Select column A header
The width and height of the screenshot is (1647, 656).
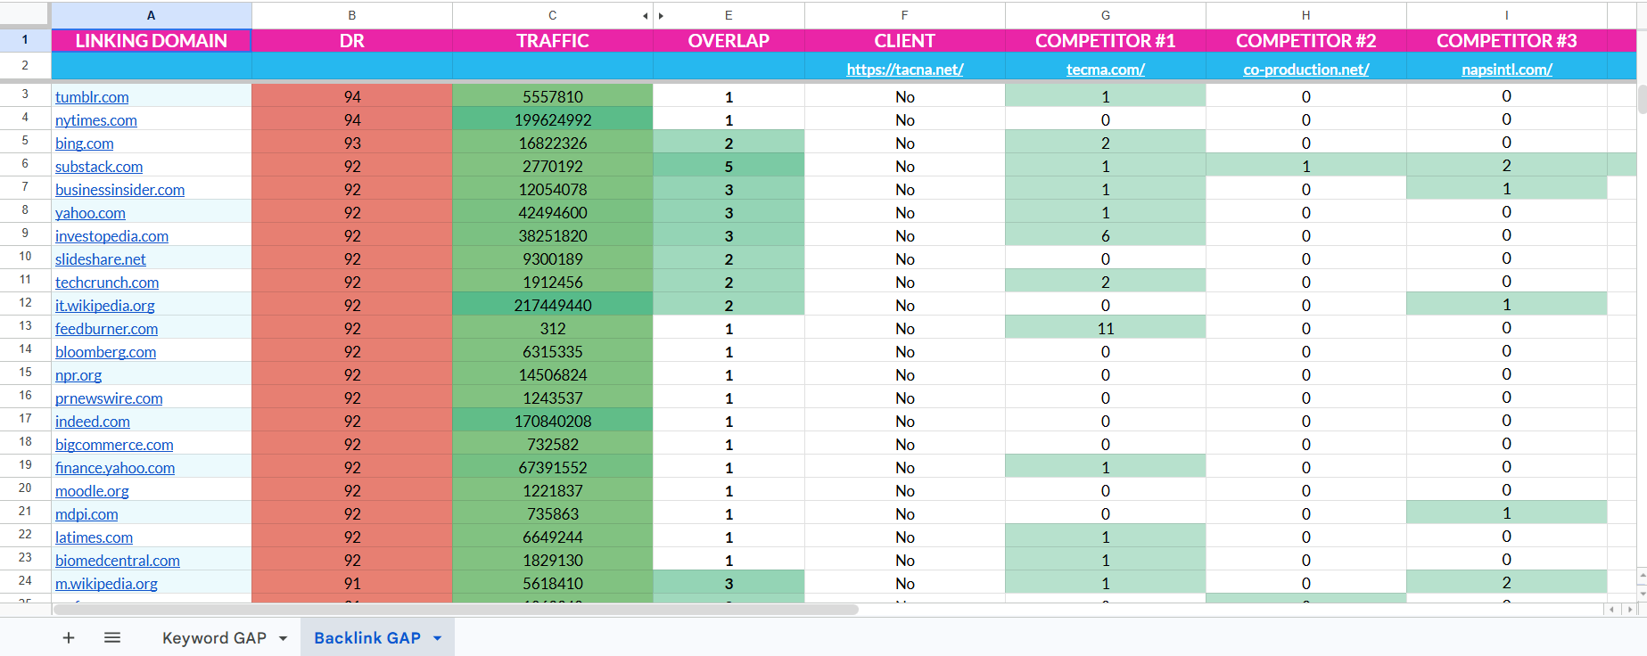tap(152, 15)
